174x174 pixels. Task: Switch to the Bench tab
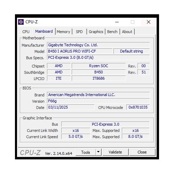click(x=112, y=32)
